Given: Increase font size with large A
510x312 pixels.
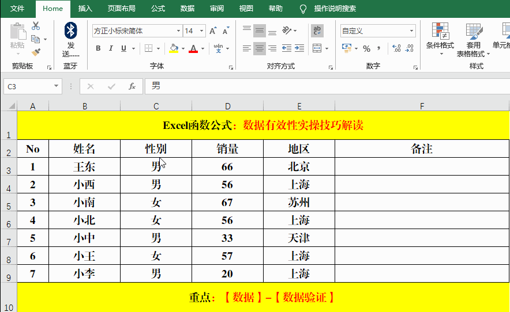Looking at the screenshot, I should coord(213,31).
